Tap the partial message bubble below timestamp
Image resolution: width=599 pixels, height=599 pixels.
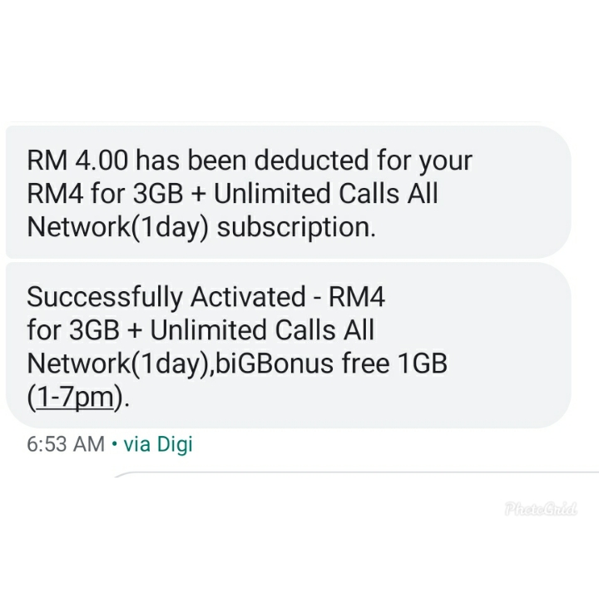[357, 474]
